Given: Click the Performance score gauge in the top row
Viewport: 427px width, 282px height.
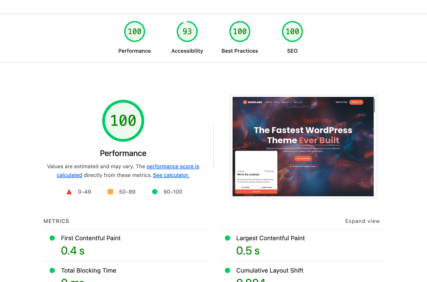Looking at the screenshot, I should [x=134, y=32].
